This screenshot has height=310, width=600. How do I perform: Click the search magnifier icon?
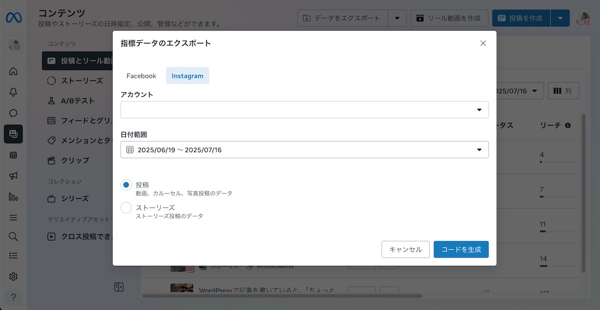[13, 236]
